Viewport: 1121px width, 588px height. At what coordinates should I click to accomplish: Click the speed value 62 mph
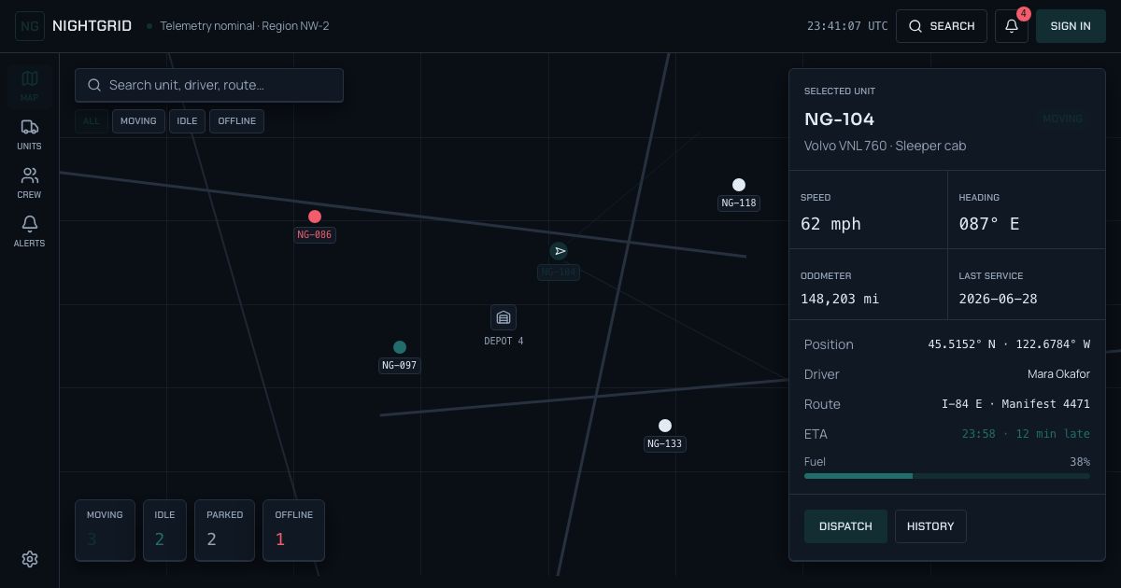830,224
